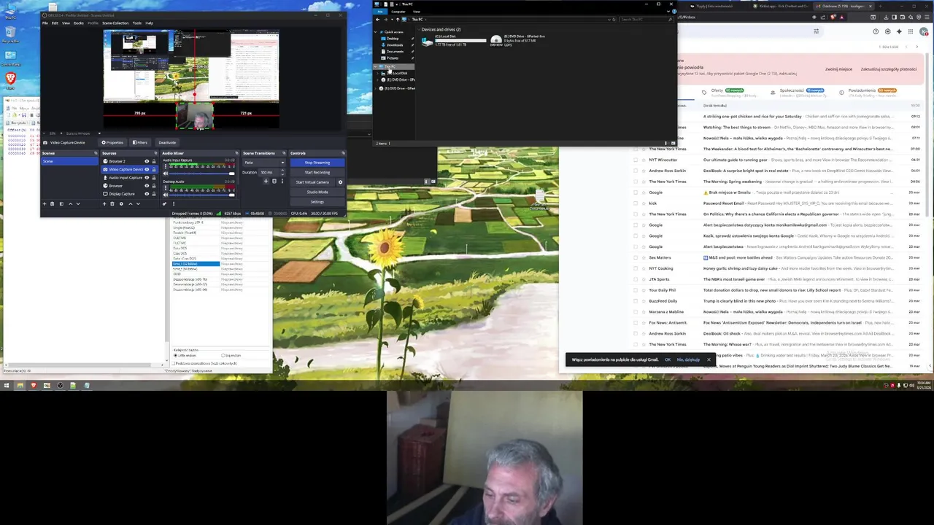Toggle Audio Input Capture source visibility eye
This screenshot has width=934, height=525.
click(x=147, y=177)
